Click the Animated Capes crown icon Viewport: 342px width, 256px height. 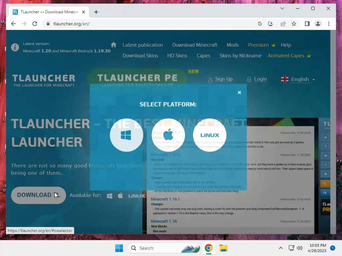pos(309,56)
